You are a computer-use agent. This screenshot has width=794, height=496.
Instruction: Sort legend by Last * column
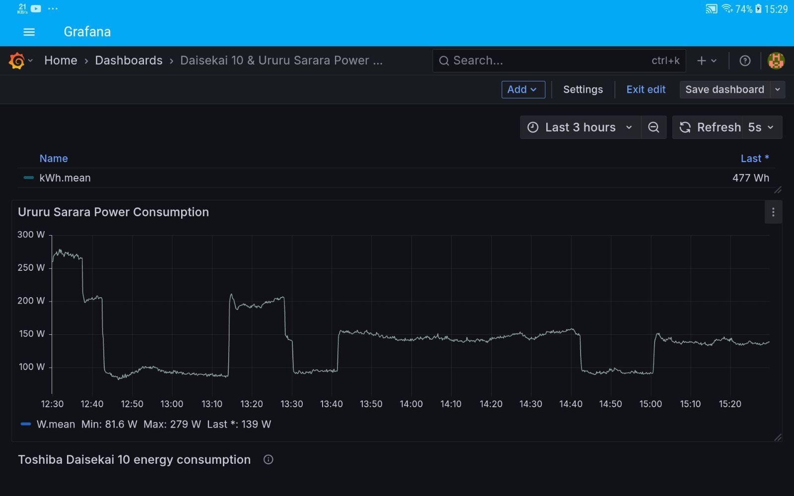(755, 158)
